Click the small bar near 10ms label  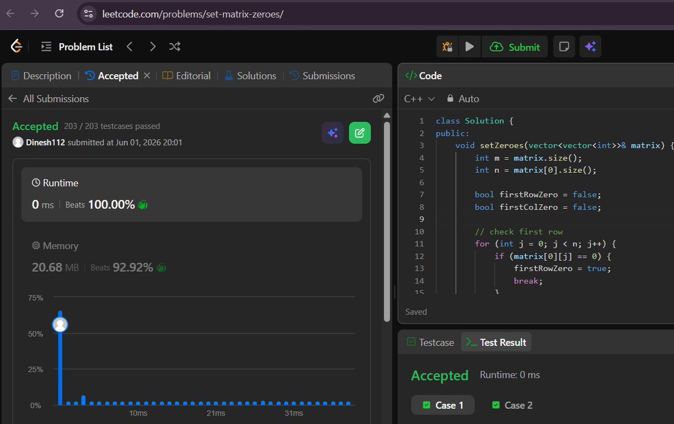pyautogui.click(x=138, y=403)
